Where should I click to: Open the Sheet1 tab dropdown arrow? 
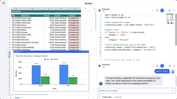[21, 98]
